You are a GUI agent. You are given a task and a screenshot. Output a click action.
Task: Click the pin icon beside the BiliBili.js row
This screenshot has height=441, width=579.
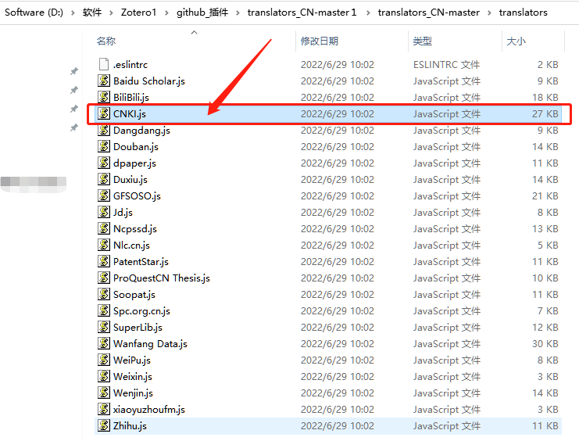tap(74, 109)
